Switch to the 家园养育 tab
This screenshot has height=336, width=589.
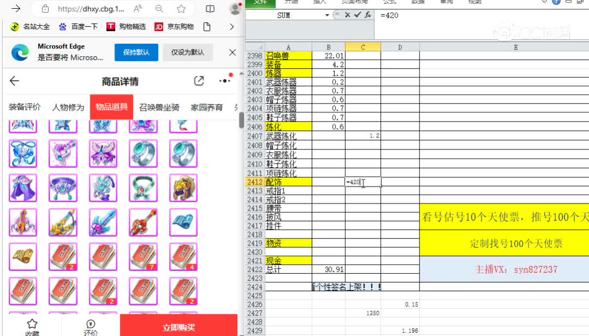[206, 107]
